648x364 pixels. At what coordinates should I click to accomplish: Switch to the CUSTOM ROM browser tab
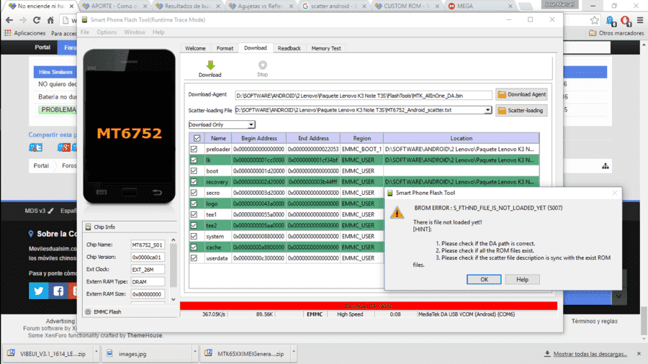(x=407, y=6)
